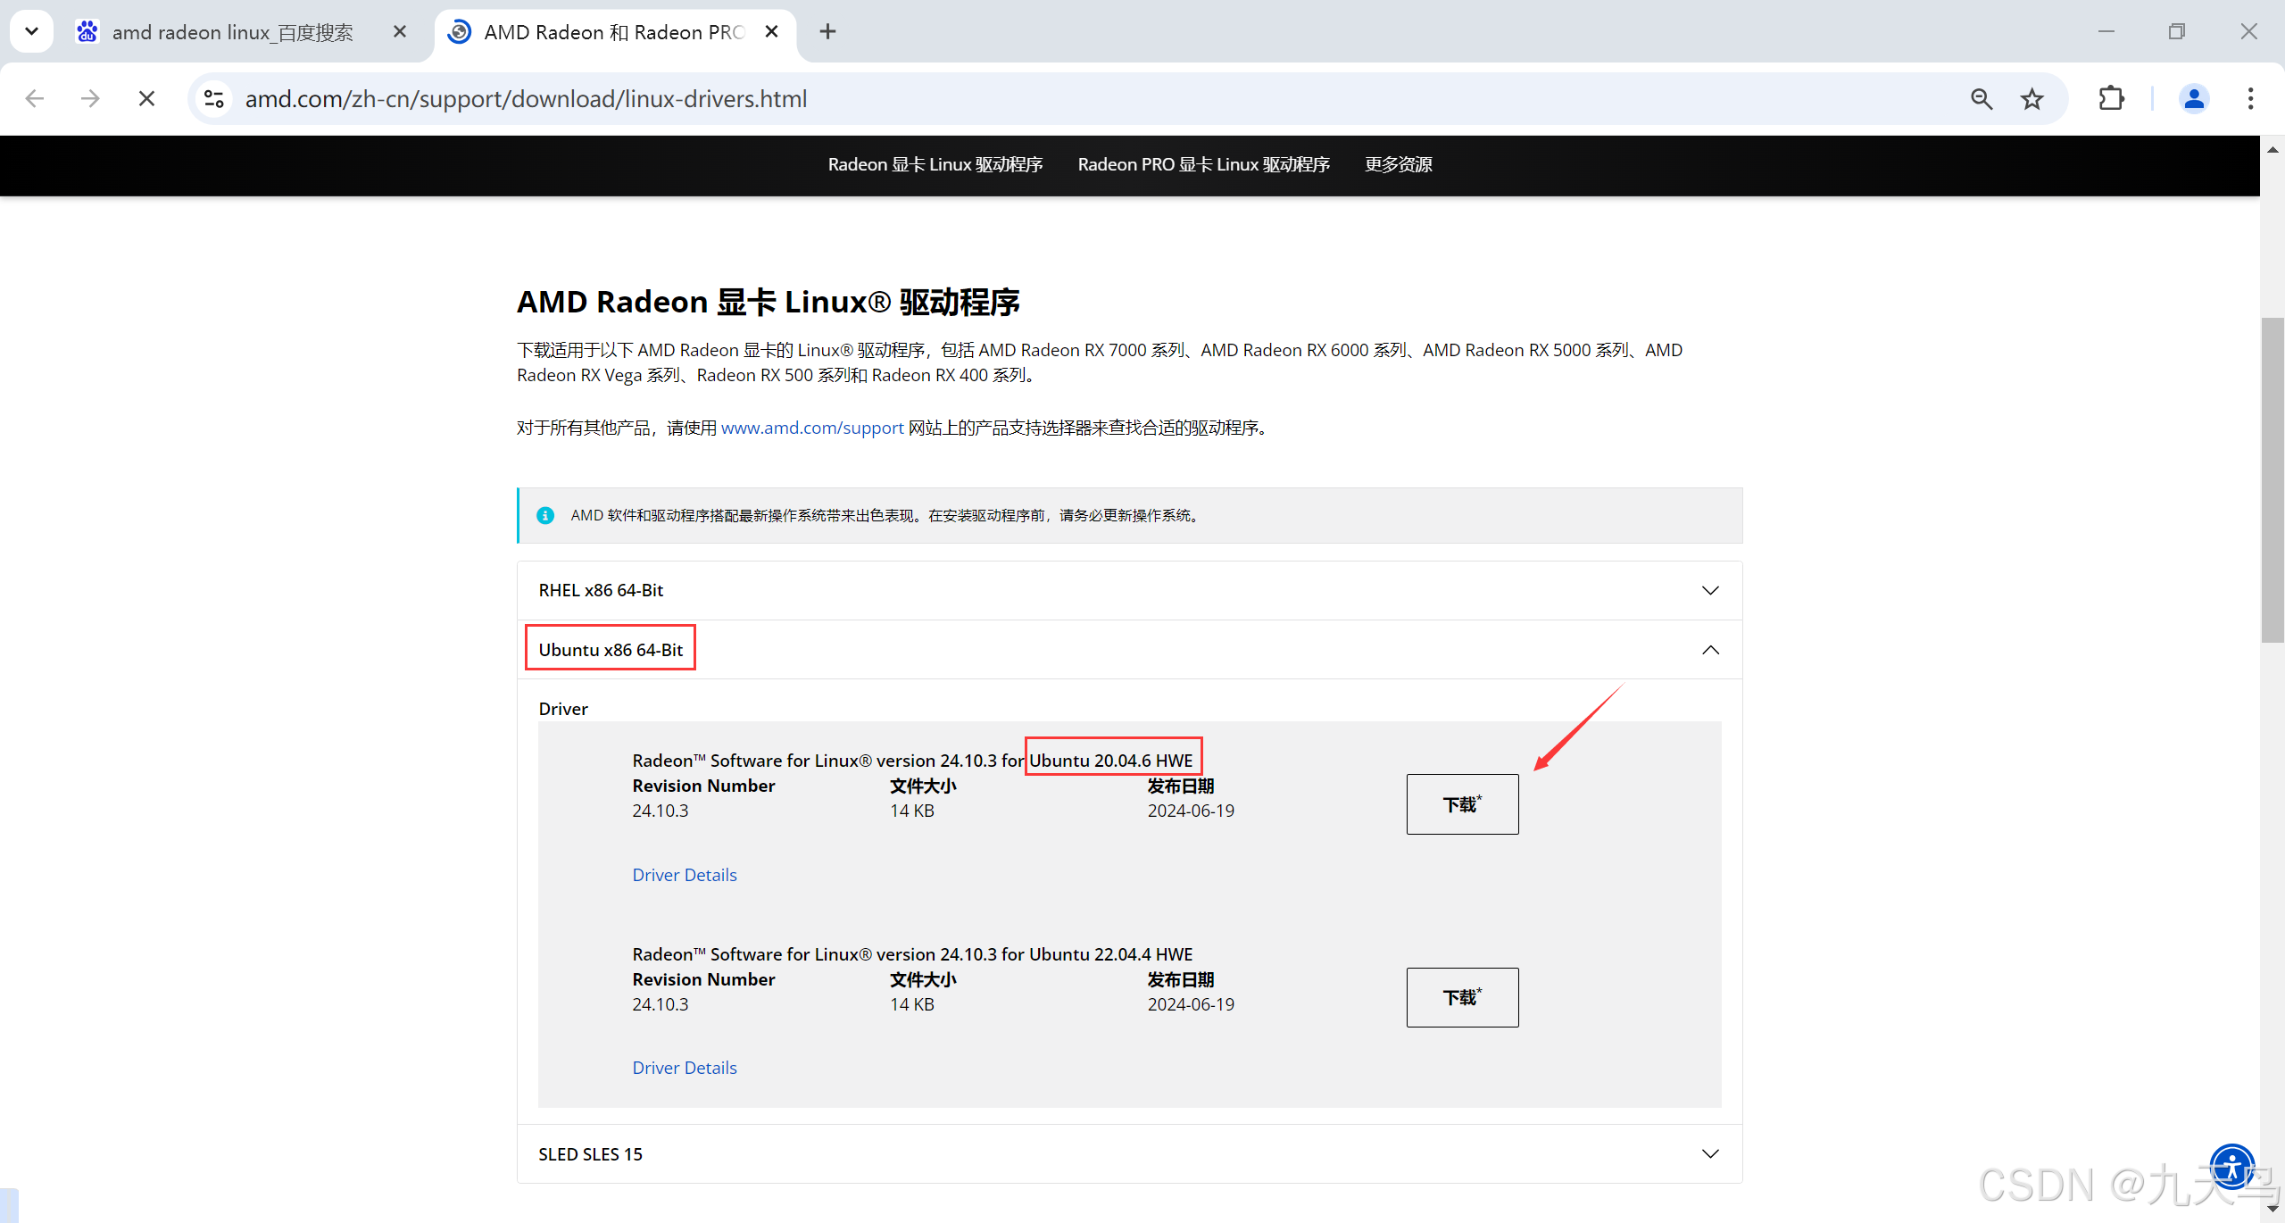Open the tab search dropdown arrow
Viewport: 2285px width, 1223px height.
31,31
